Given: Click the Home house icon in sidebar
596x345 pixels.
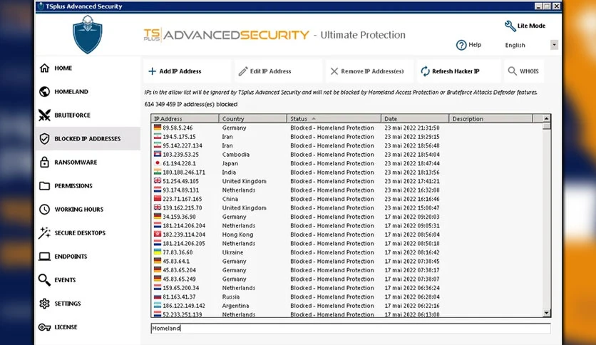Looking at the screenshot, I should 44,68.
